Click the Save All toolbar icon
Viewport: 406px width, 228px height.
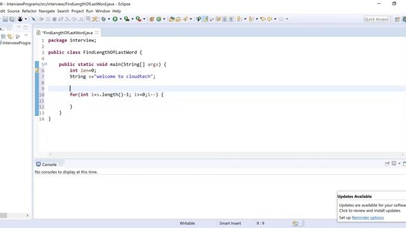(12, 19)
